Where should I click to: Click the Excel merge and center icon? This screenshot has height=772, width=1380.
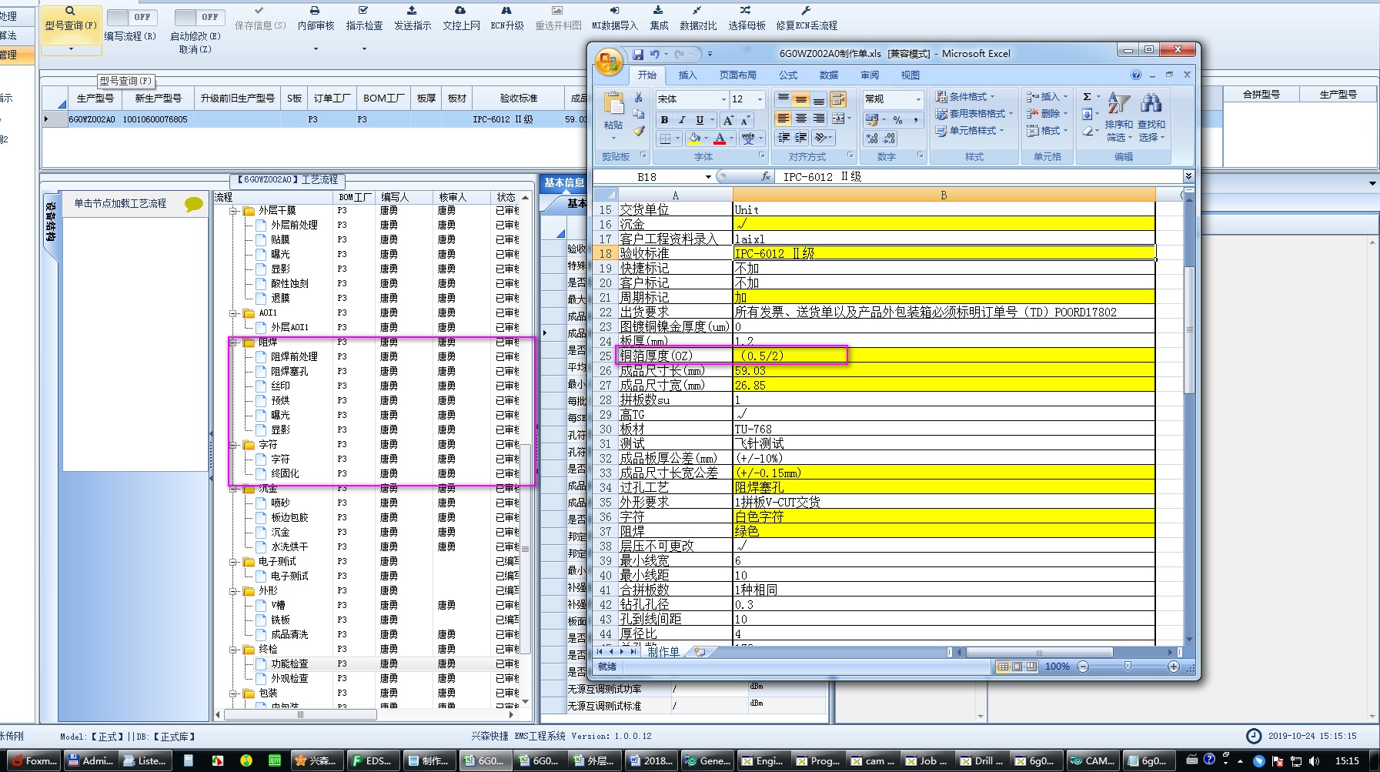[x=838, y=119]
